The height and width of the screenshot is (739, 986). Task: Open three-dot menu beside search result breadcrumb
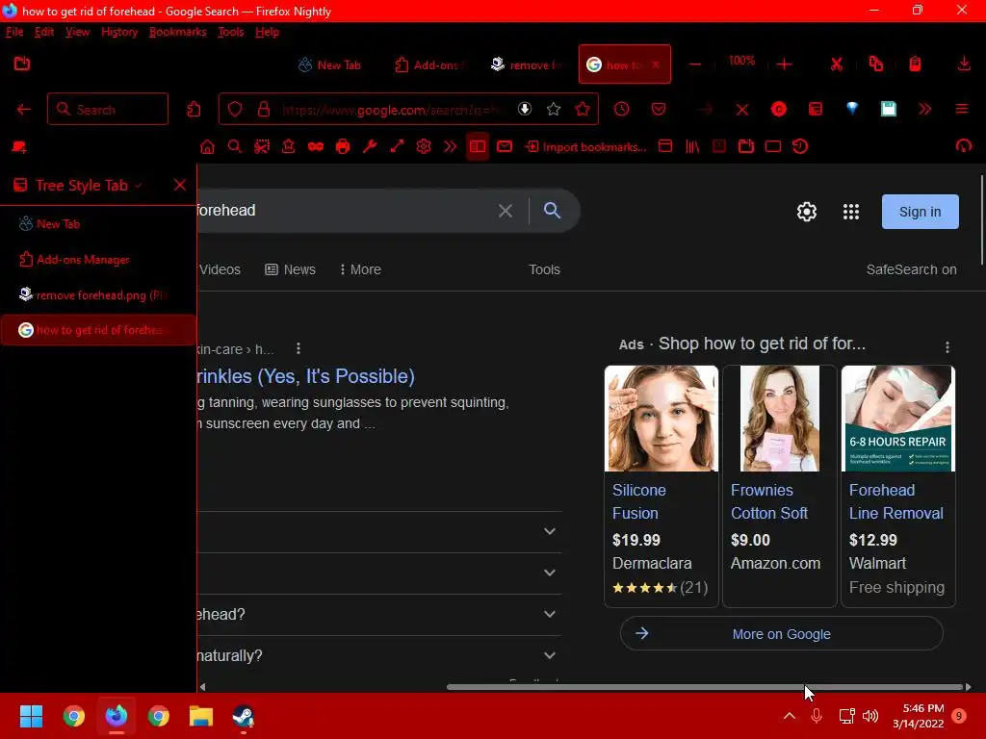click(298, 348)
